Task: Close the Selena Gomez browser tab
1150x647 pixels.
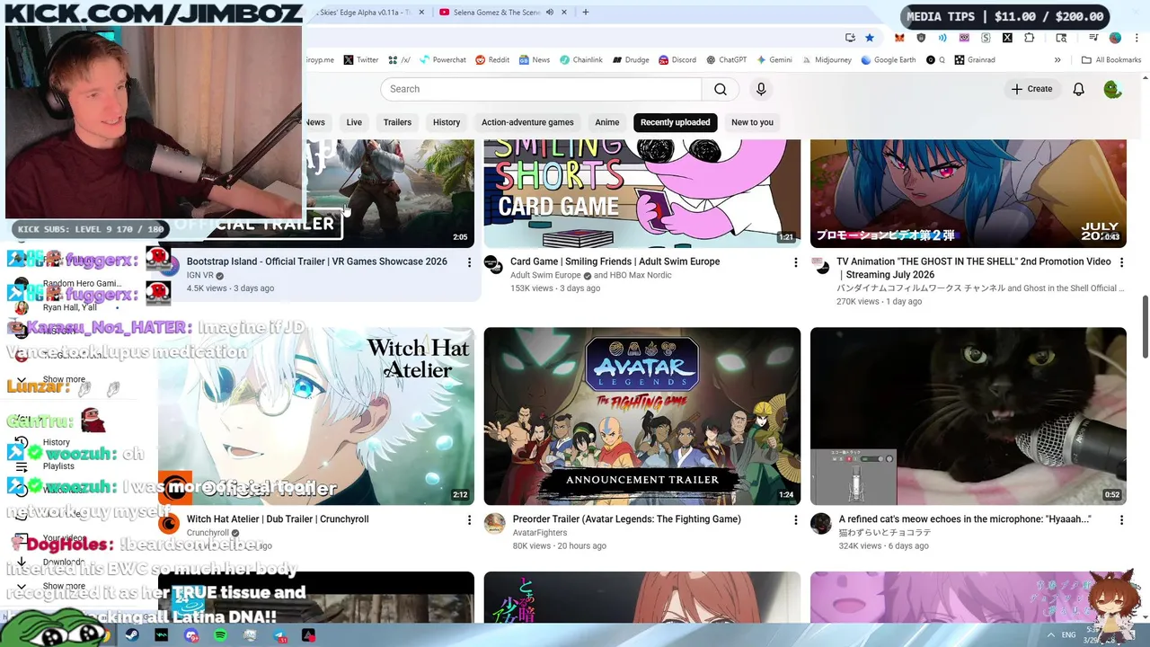Action: click(x=565, y=13)
